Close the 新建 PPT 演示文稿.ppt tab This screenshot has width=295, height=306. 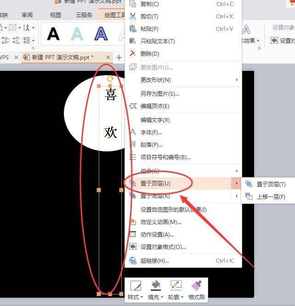coord(108,57)
